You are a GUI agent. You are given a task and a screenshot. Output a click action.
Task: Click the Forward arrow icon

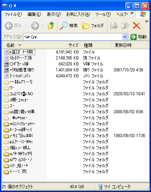pos(35,26)
